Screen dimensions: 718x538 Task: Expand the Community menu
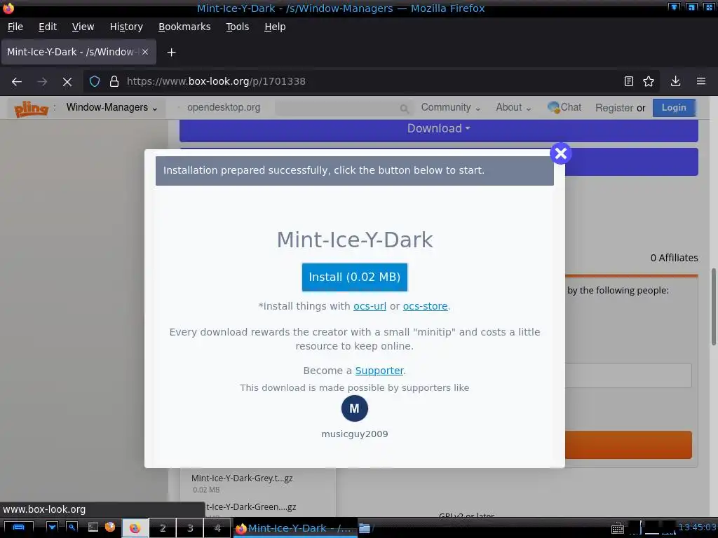point(451,107)
